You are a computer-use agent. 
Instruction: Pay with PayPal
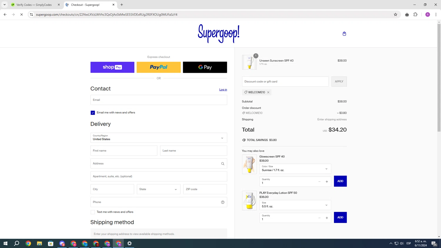159,67
